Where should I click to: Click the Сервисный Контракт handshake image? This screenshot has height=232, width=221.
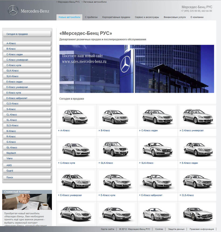coord(27,202)
